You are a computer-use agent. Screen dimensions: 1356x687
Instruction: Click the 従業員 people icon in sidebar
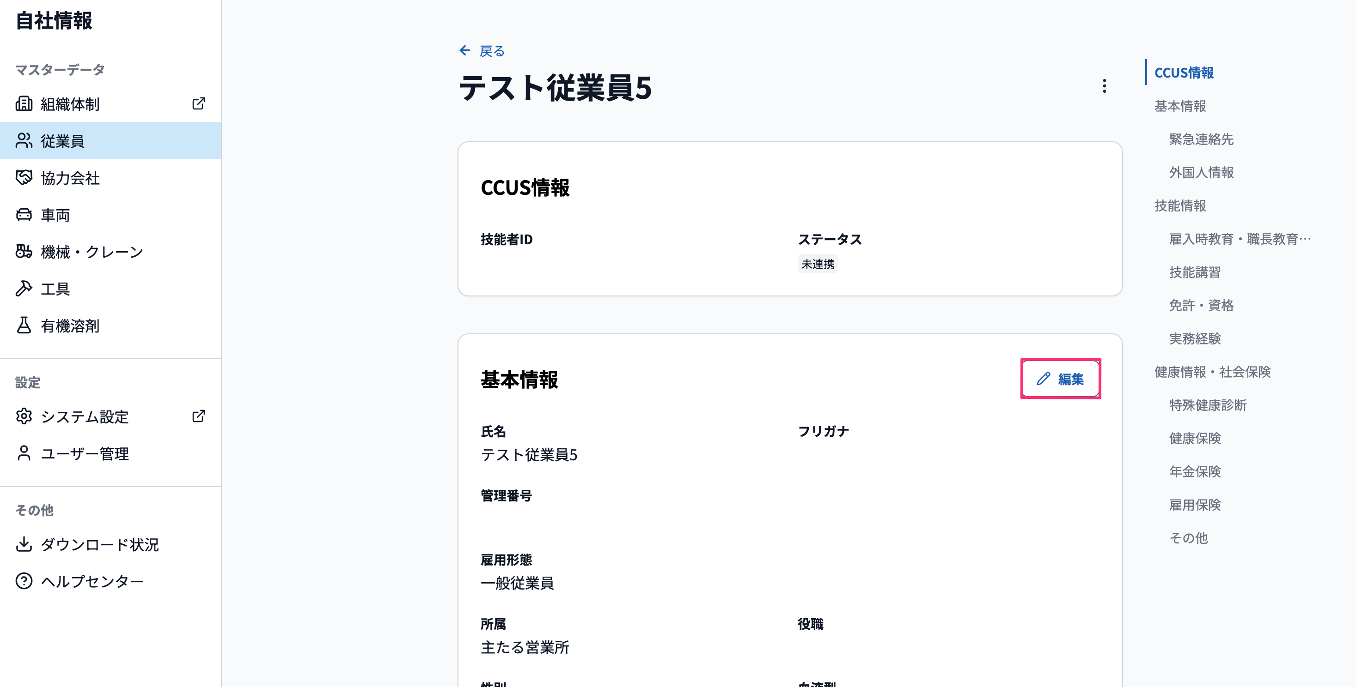[x=24, y=140]
